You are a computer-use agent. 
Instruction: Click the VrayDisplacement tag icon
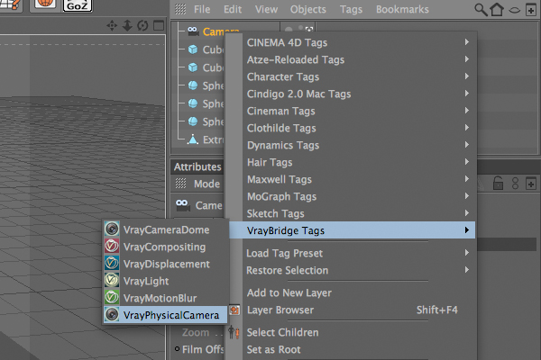(112, 263)
